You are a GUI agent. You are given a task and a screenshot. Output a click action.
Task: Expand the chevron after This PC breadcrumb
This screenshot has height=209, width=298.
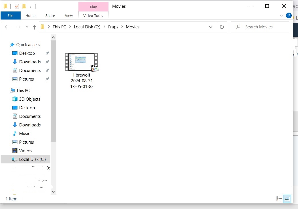tap(70, 27)
